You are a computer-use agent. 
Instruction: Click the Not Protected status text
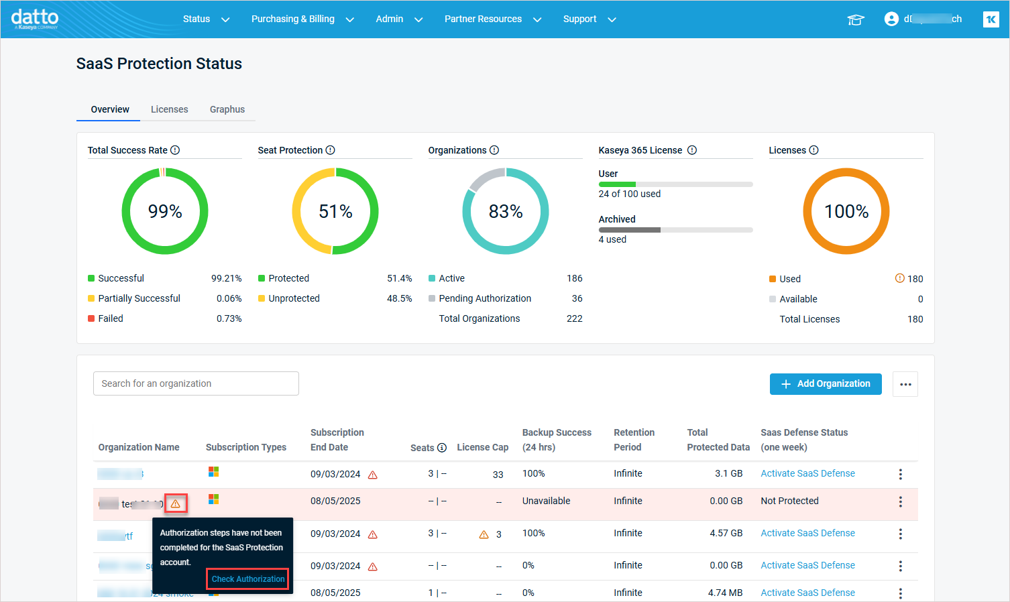pyautogui.click(x=789, y=501)
